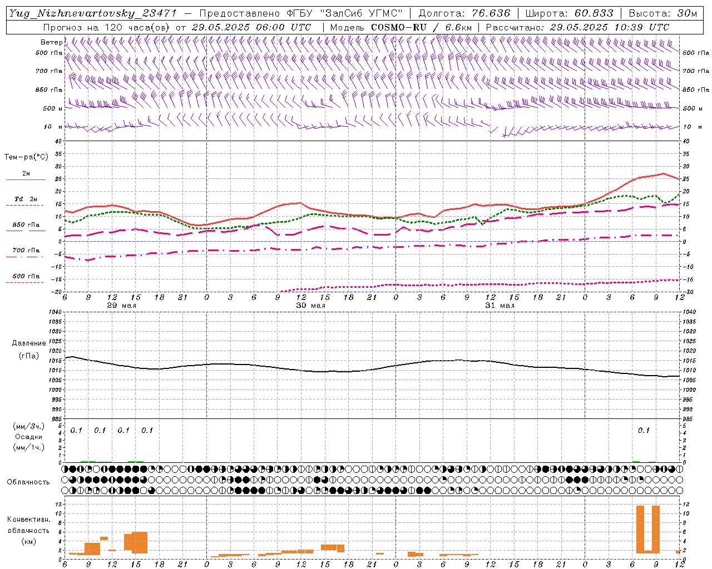Image resolution: width=712 pixels, height=569 pixels.
Task: Click the '30 мая' date label
Action: click(311, 306)
